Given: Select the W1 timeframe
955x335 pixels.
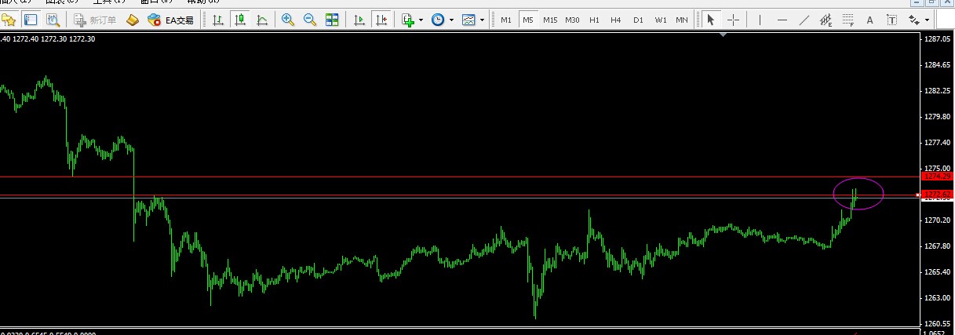Looking at the screenshot, I should pyautogui.click(x=661, y=20).
